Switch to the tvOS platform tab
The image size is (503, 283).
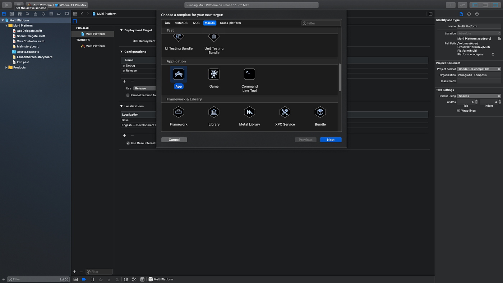(x=196, y=23)
